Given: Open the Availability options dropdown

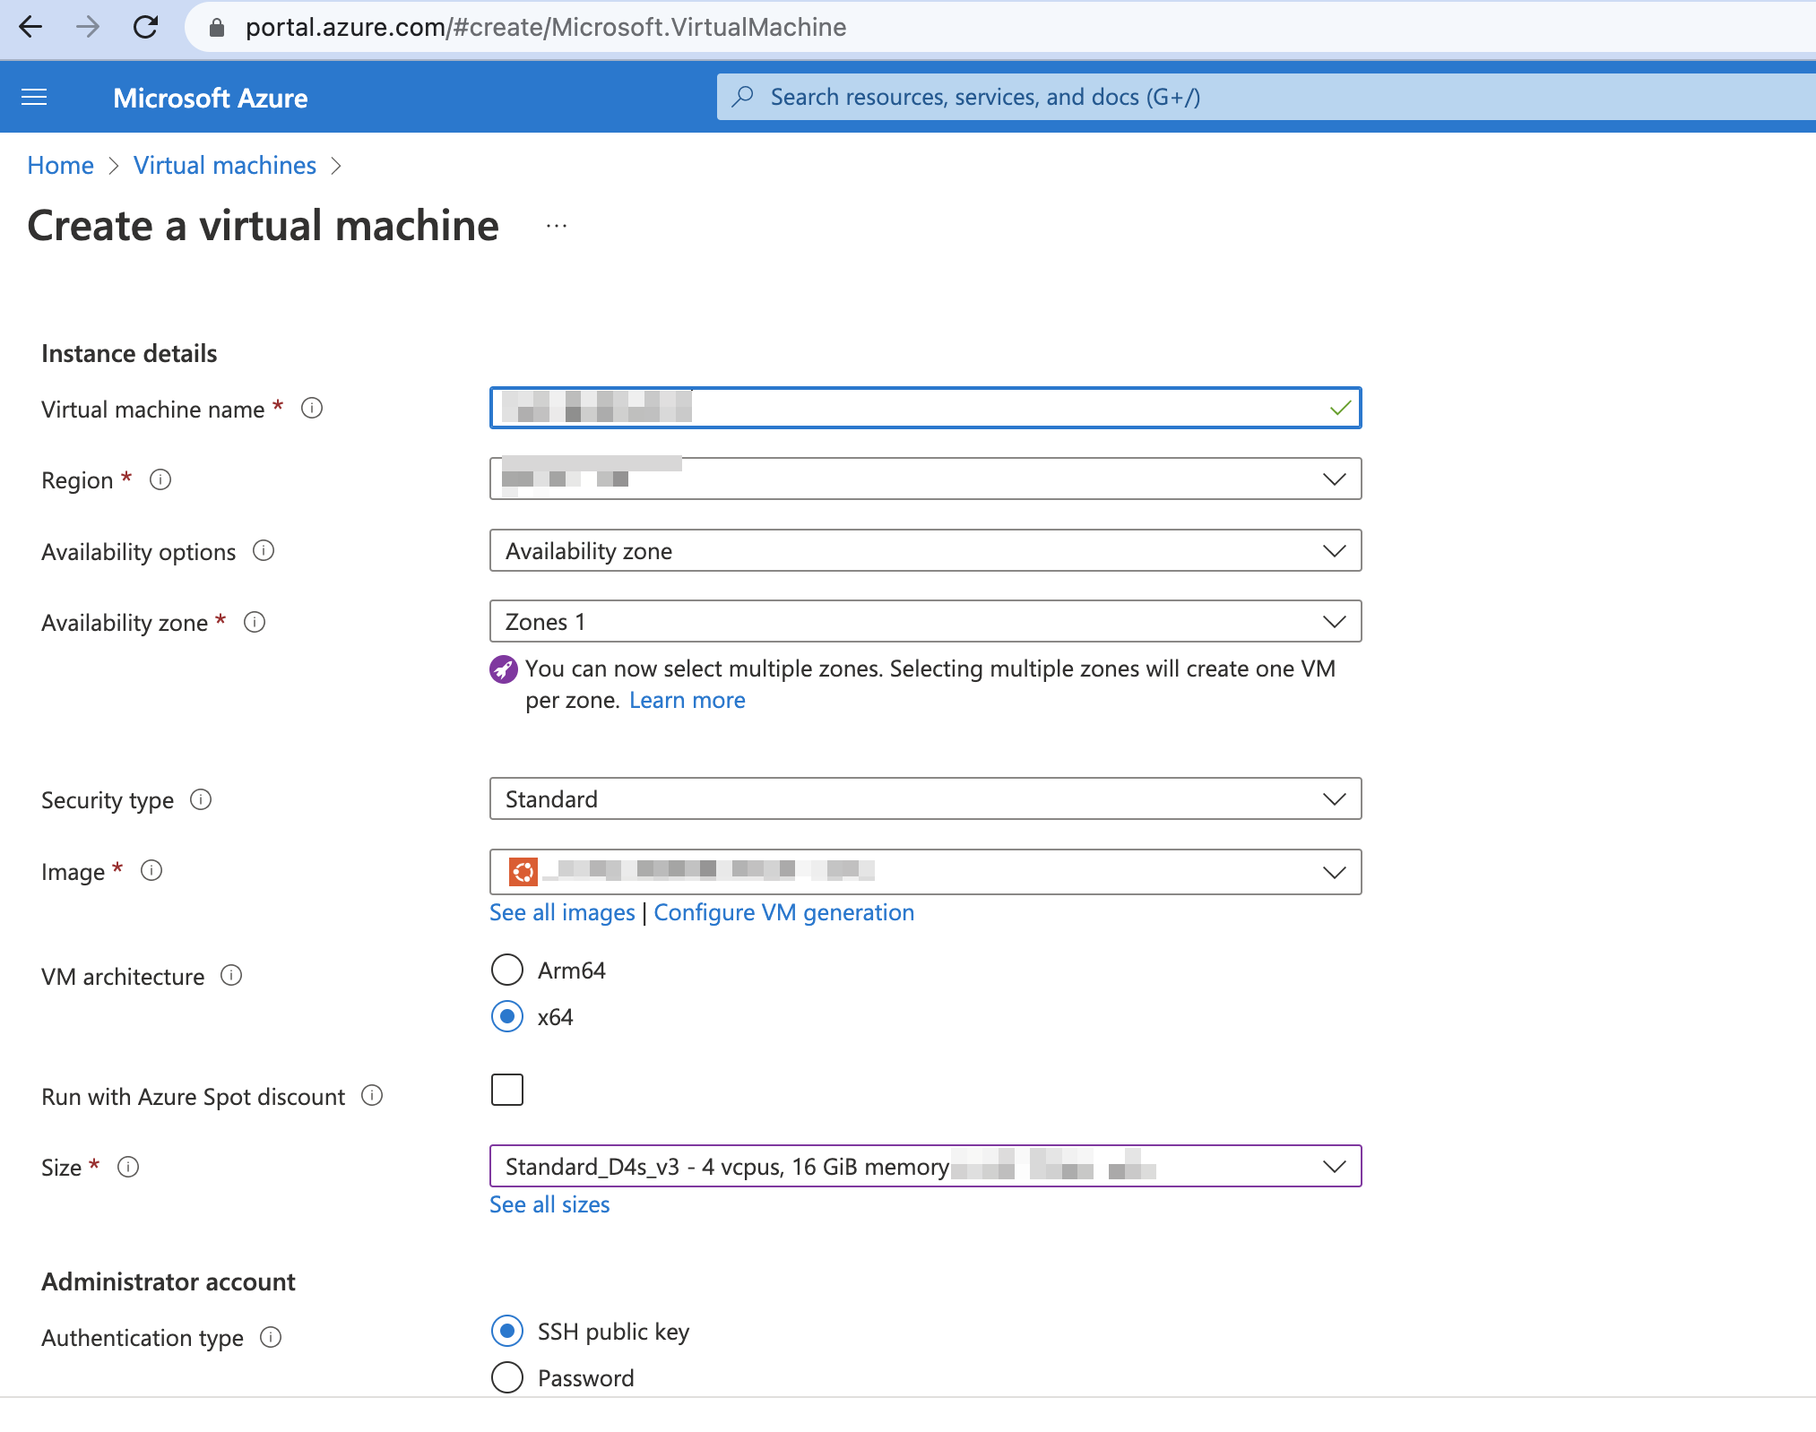Looking at the screenshot, I should (925, 550).
